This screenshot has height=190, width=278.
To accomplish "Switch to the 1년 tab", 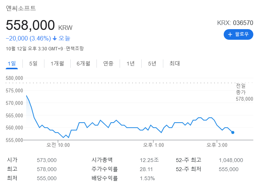I will click(x=130, y=64).
